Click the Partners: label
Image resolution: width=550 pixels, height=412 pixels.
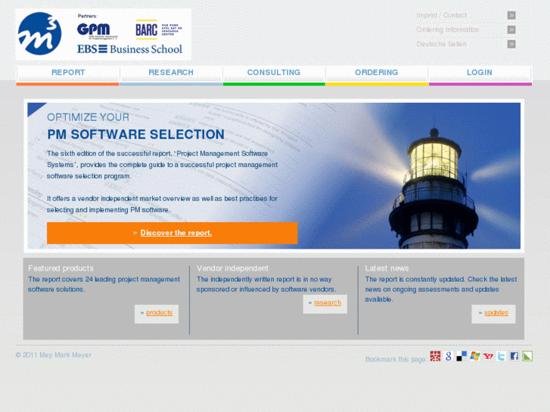click(87, 16)
